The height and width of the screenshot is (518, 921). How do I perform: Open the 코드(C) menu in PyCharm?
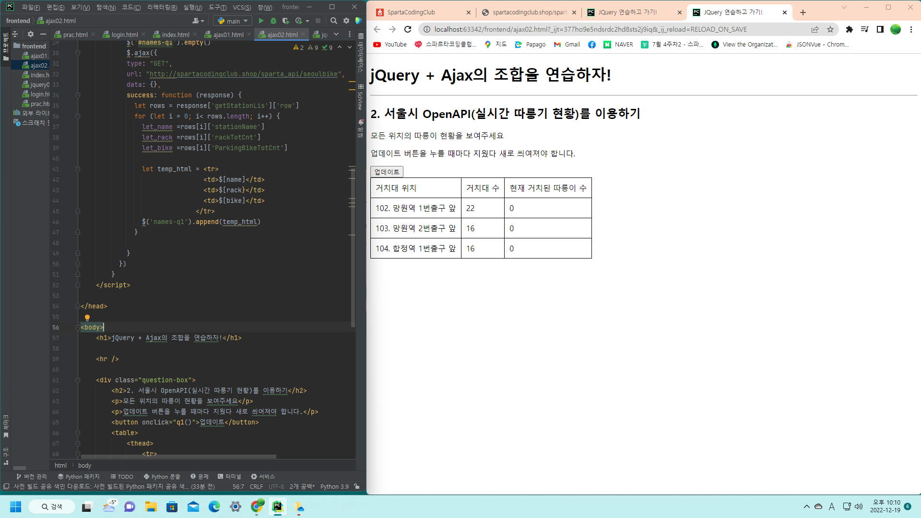(131, 7)
